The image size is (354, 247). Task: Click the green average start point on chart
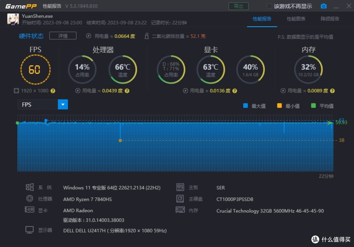tap(17, 123)
